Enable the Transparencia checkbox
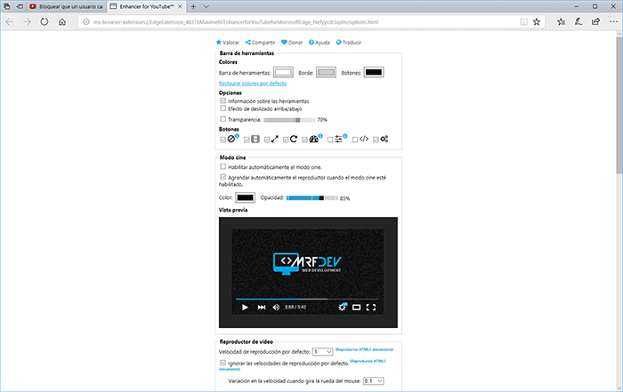Screen dimensions: 623x392 (x=222, y=119)
